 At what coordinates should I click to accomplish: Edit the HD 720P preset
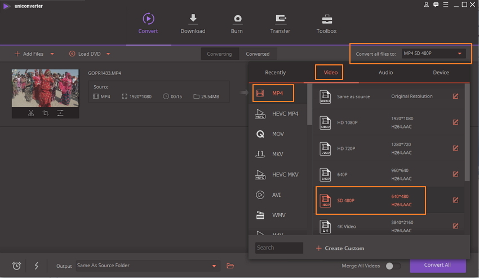[x=455, y=148]
